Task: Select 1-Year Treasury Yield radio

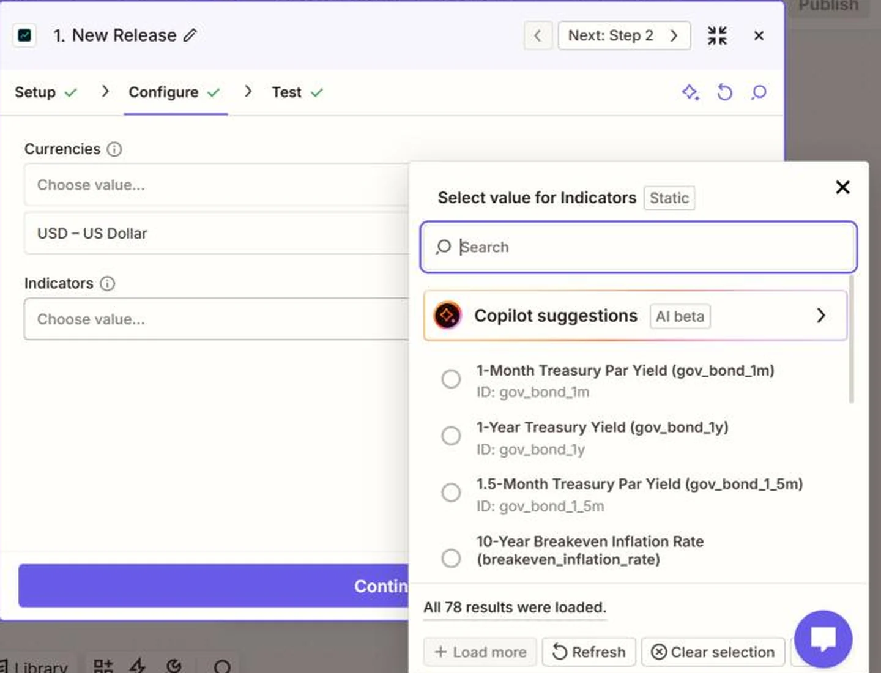Action: click(451, 436)
